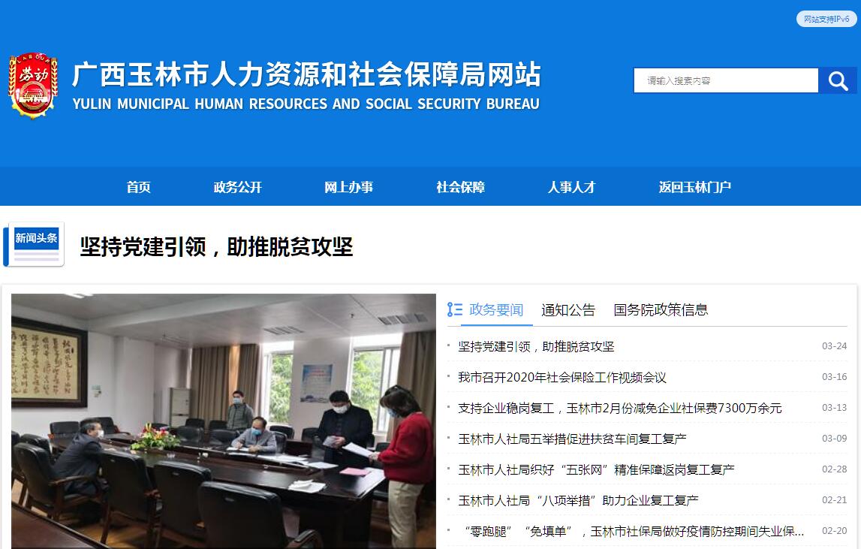The width and height of the screenshot is (861, 549).
Task: Open article 我市召开2020年社会保险工作视频会议
Action: (x=562, y=378)
